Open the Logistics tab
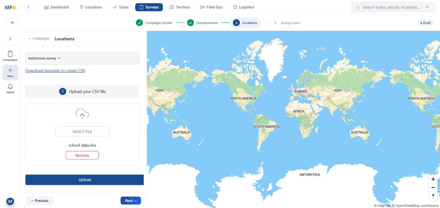This screenshot has width=440, height=208. click(x=244, y=7)
